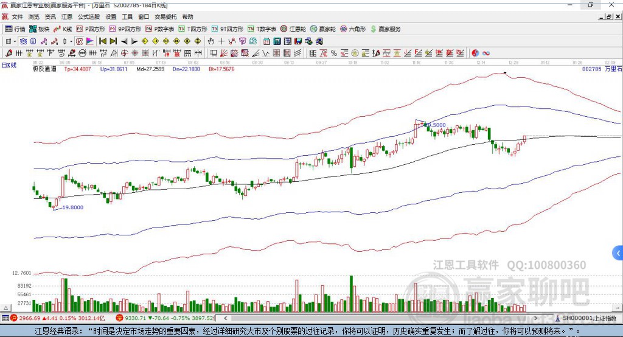Click the blue-red infinity loop icon
The width and height of the screenshot is (623, 337).
[x=486, y=54]
